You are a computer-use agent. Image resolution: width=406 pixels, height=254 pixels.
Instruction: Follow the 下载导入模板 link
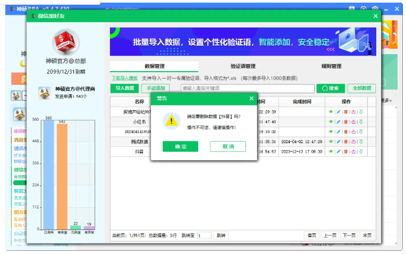click(124, 78)
